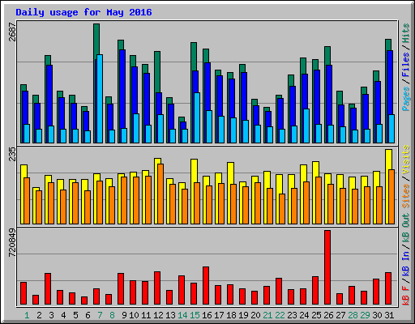The height and width of the screenshot is (324, 415).
Task: Click the red kB bar for day 16
Action: point(206,286)
